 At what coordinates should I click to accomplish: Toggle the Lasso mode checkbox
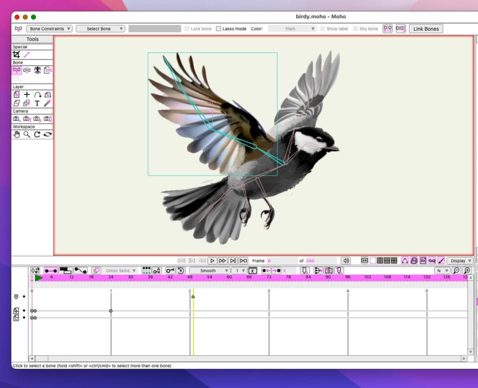tap(218, 29)
